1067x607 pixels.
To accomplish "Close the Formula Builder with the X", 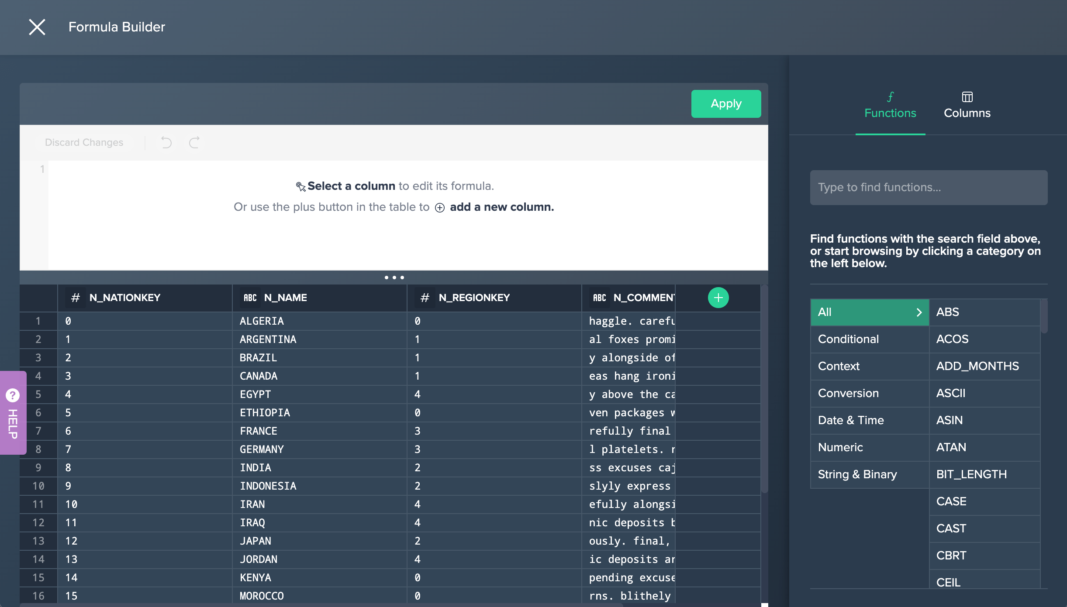I will (37, 27).
